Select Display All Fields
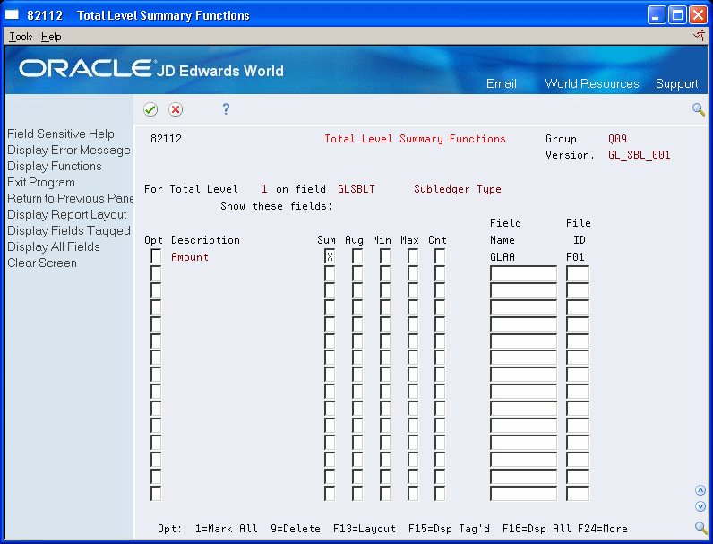 click(54, 247)
